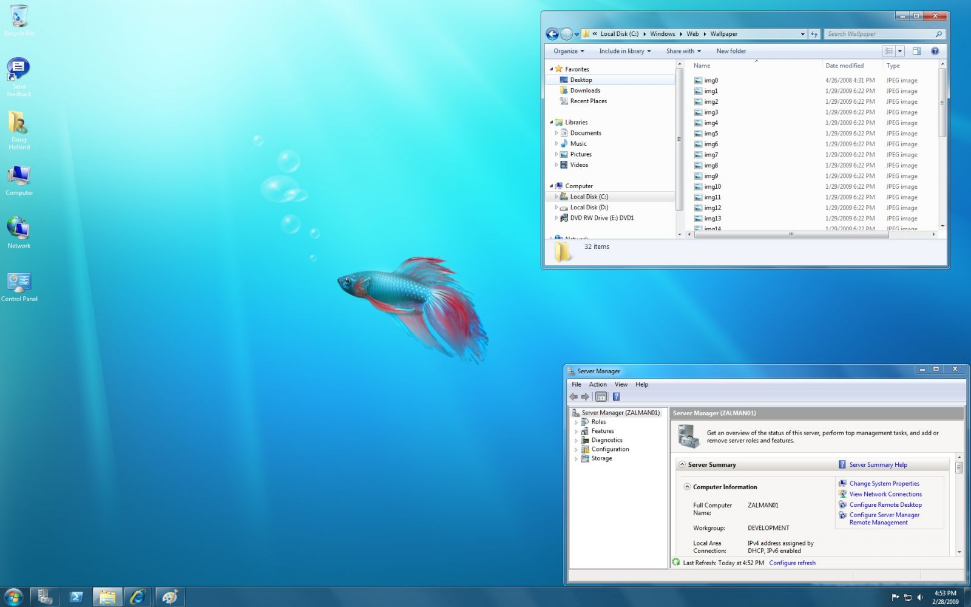The width and height of the screenshot is (971, 607).
Task: Open the View menu in Server Manager
Action: (x=621, y=384)
